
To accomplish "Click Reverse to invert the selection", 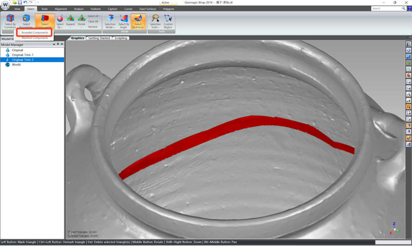I will [x=93, y=26].
